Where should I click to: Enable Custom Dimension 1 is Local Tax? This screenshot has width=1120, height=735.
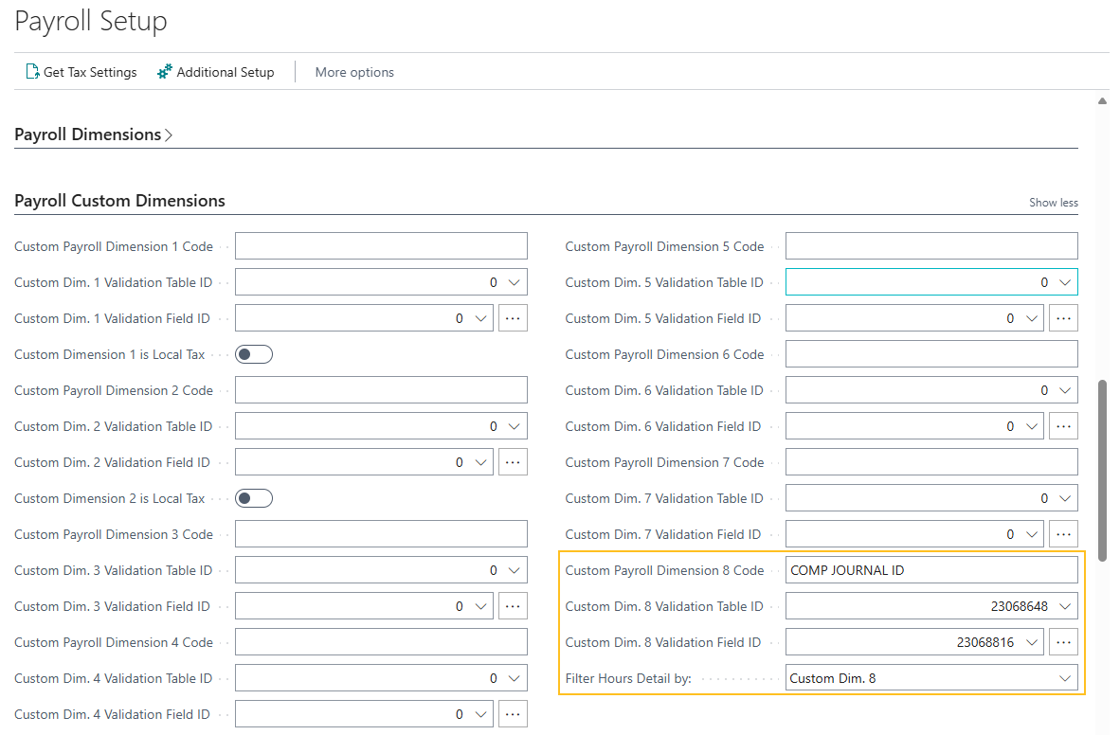pos(253,353)
